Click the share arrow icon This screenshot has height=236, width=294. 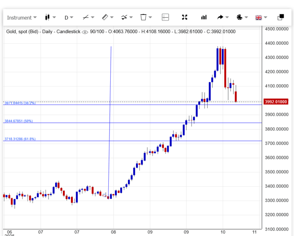(x=220, y=17)
